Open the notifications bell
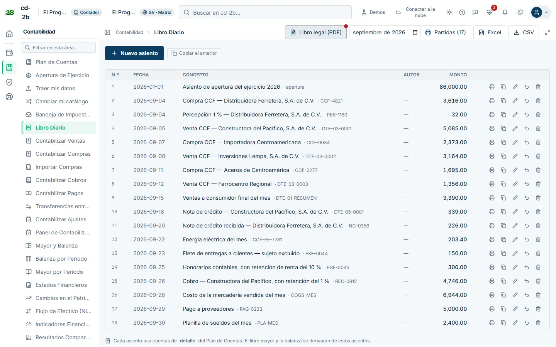Image resolution: width=556 pixels, height=347 pixels. click(505, 12)
